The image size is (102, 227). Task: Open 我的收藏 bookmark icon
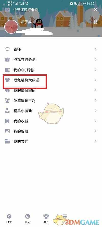(x=7, y=121)
